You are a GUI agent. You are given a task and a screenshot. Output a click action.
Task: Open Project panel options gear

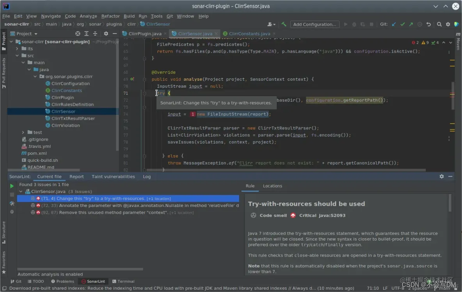(106, 34)
